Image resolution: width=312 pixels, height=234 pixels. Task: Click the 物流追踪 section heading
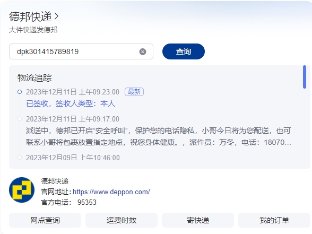tap(34, 77)
